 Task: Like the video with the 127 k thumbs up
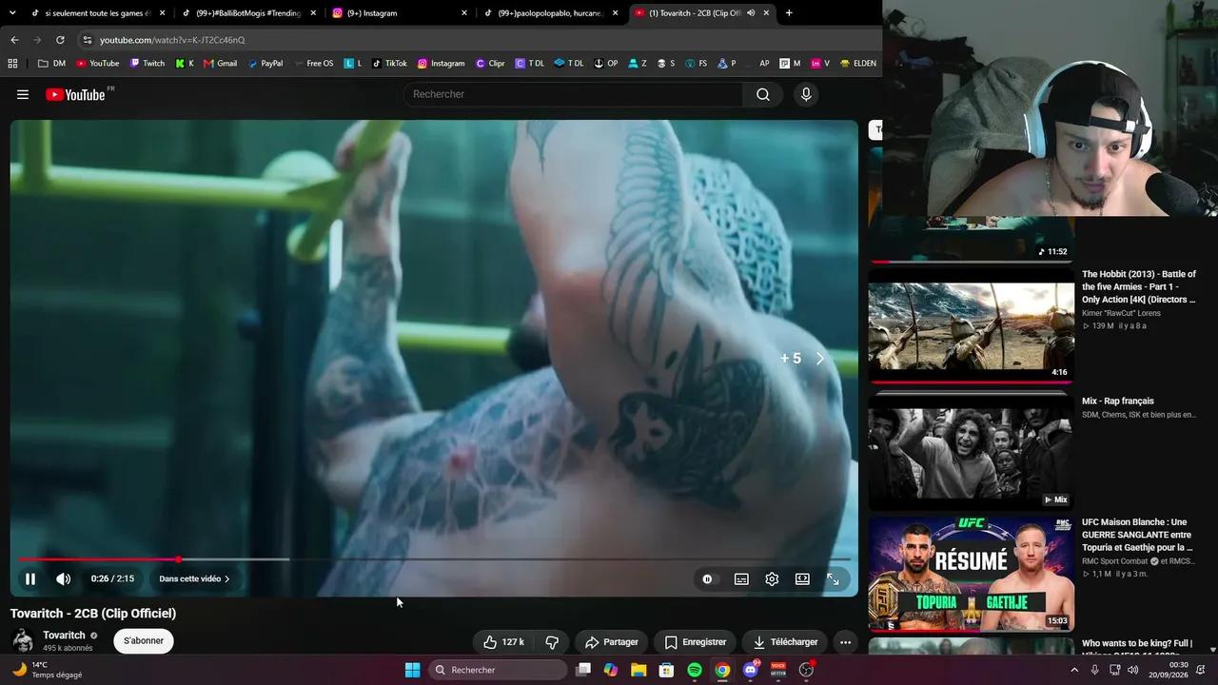[x=504, y=642]
